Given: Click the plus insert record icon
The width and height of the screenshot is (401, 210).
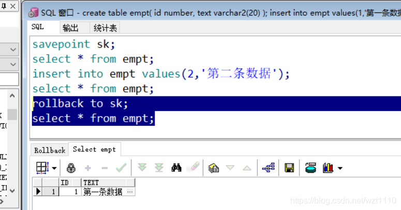Looking at the screenshot, I should coord(88,168).
